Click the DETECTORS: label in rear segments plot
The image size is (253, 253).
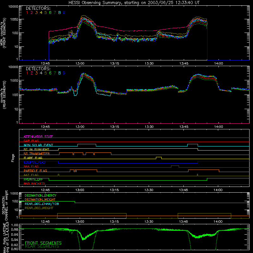click(38, 69)
